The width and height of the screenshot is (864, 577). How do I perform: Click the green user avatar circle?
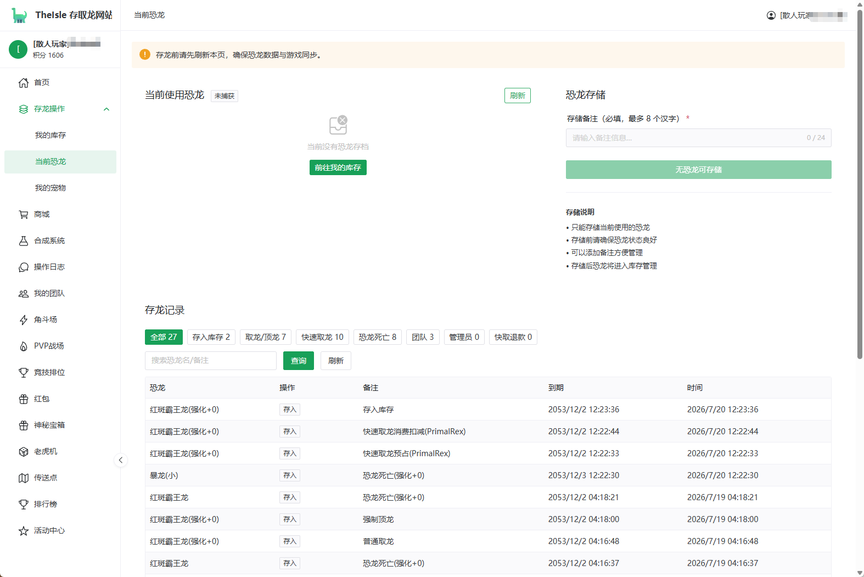[x=18, y=49]
